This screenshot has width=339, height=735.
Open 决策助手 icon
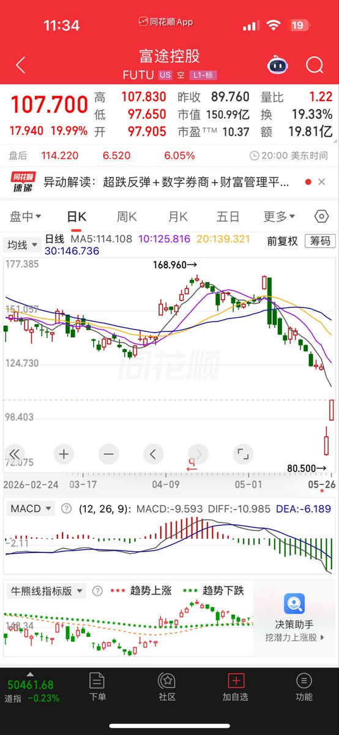(294, 605)
